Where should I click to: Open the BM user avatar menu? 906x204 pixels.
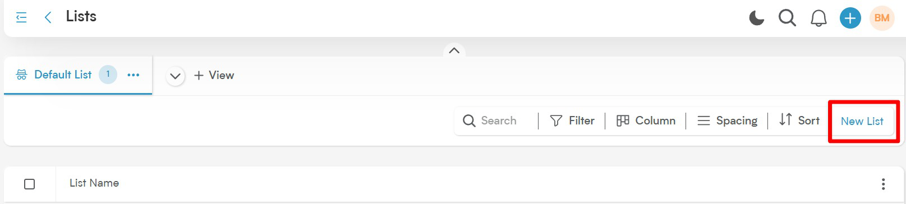pos(882,18)
